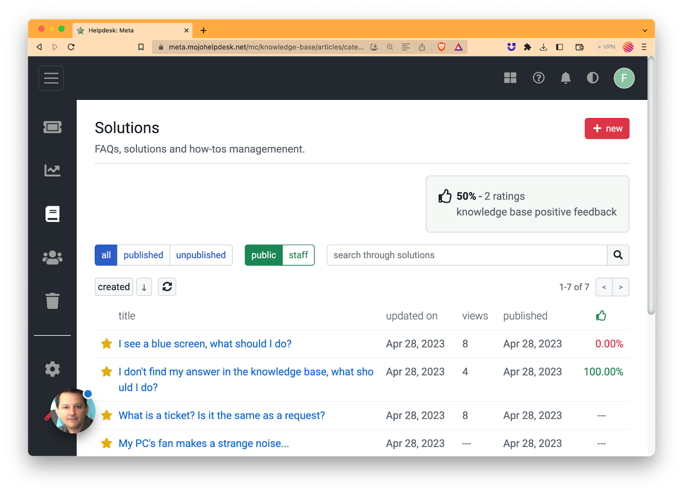Open 'I see a blue screen' article
Image resolution: width=683 pixels, height=493 pixels.
[x=205, y=344]
